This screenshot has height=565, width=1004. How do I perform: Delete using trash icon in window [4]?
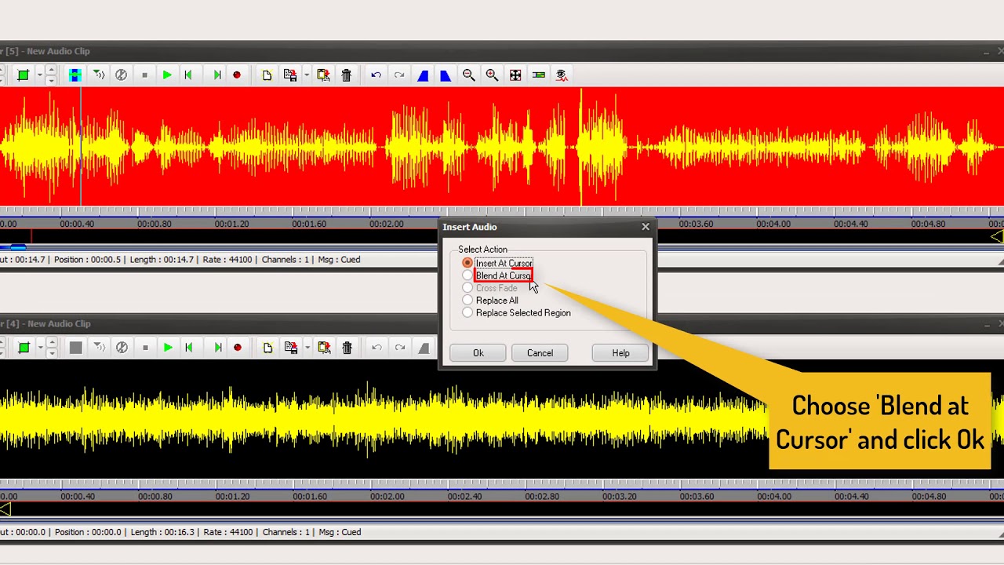point(346,348)
